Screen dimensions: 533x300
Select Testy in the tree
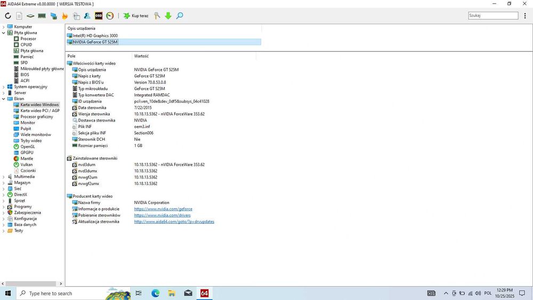click(18, 231)
